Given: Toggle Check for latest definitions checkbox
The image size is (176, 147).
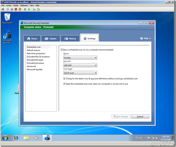Looking at the screenshot, I should [64, 79].
